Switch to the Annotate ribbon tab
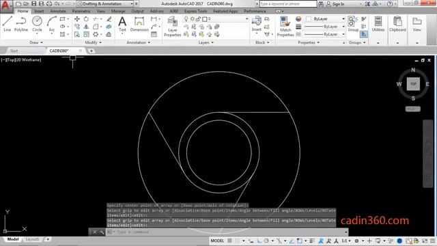Screen dimensions: 437x246 point(57,11)
